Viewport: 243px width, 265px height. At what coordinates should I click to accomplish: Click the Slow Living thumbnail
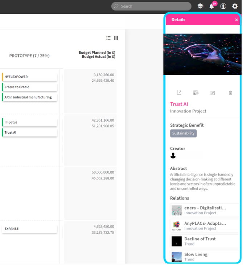(x=177, y=257)
